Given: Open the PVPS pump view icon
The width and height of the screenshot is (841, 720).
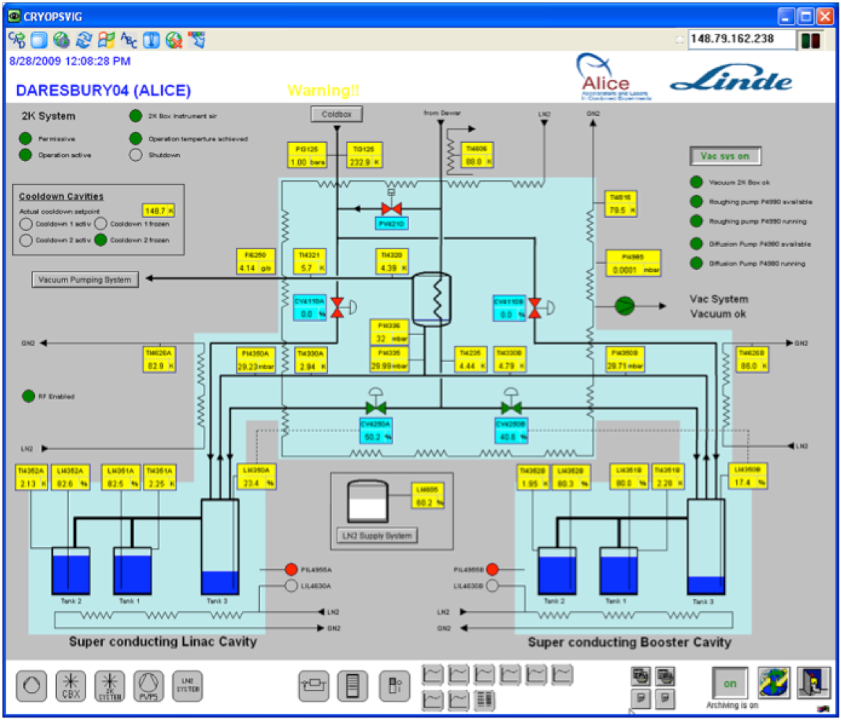Looking at the screenshot, I should (149, 686).
